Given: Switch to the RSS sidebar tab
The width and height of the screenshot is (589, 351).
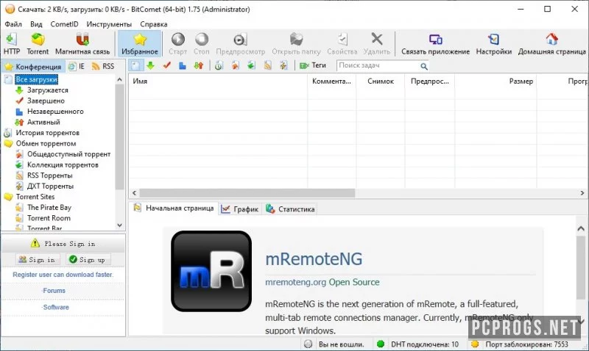Looking at the screenshot, I should pos(103,66).
